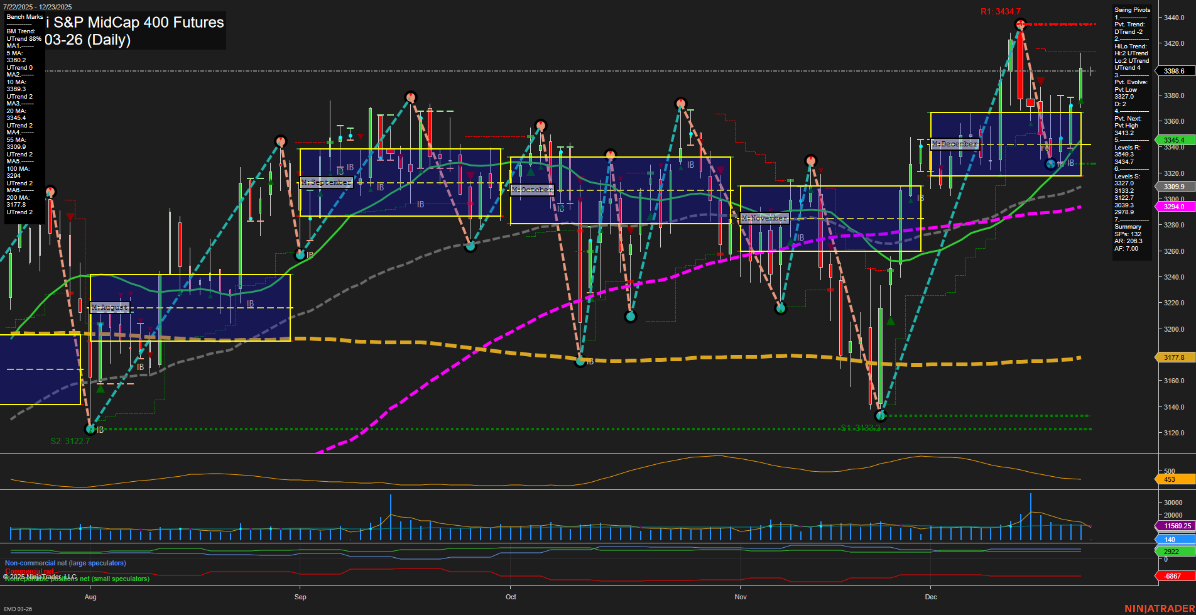Click the 7/22/2025 - 12/23/2025 date range text
Screen dimensions: 1196x615
point(36,6)
